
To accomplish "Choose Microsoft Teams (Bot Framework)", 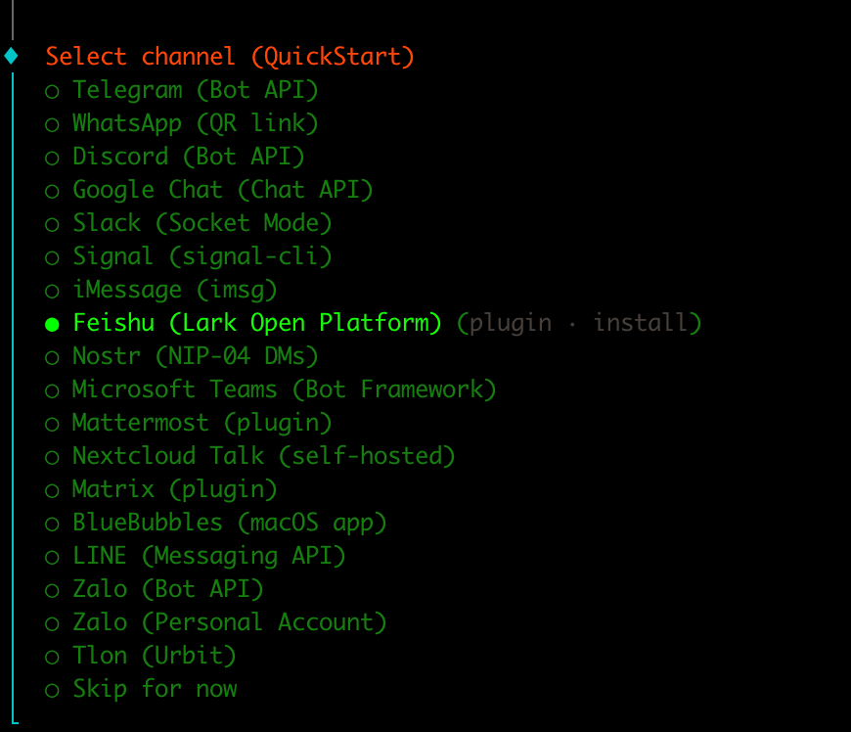I will coord(284,389).
